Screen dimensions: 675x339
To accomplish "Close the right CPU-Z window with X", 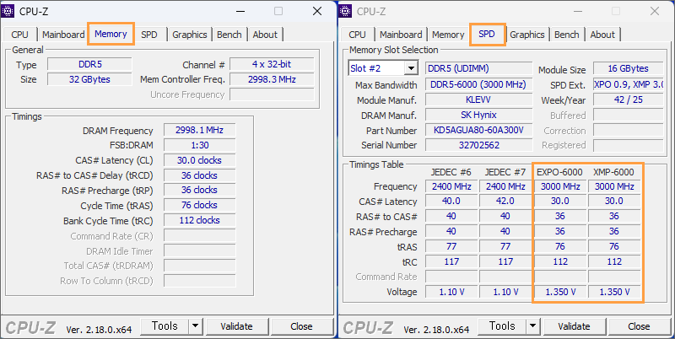I will (655, 12).
